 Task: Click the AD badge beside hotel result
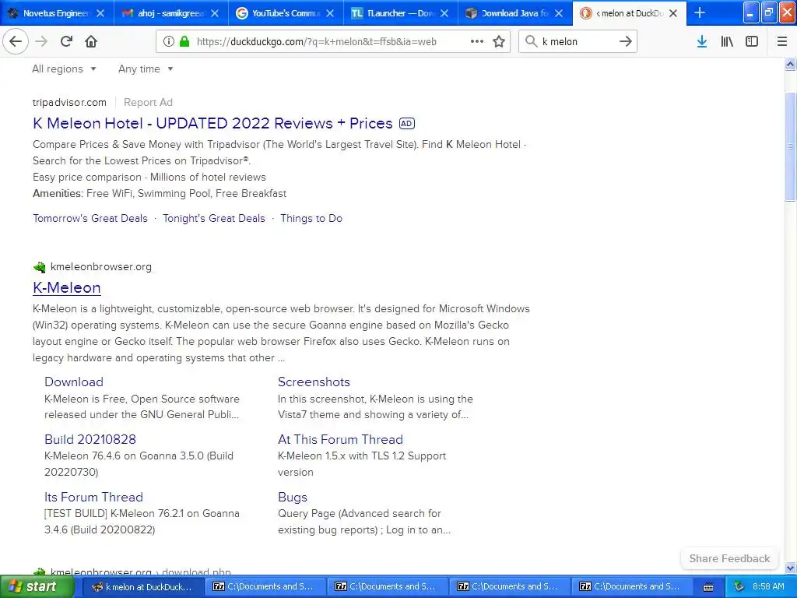[406, 123]
